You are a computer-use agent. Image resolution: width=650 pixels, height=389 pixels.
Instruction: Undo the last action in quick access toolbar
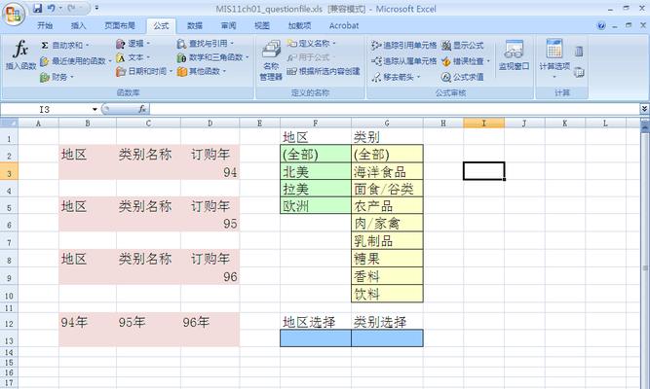[x=51, y=9]
